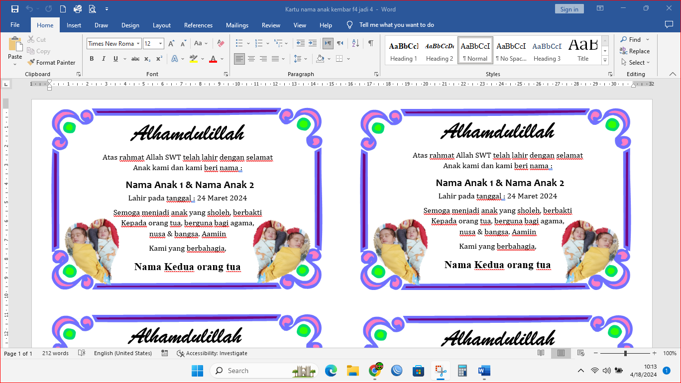Increase font size with the large A icon
This screenshot has height=383, width=681.
[171, 44]
